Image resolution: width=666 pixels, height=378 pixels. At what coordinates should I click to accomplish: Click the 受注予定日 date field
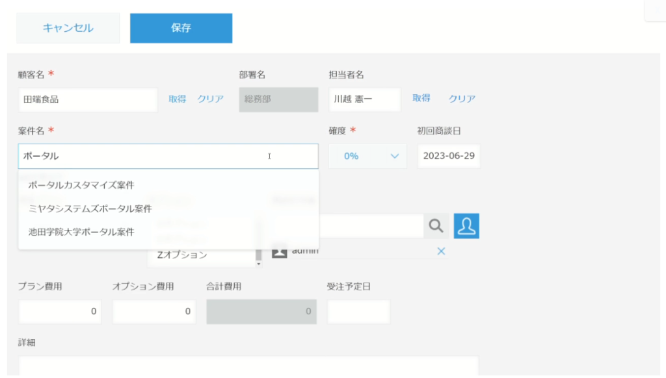point(358,312)
